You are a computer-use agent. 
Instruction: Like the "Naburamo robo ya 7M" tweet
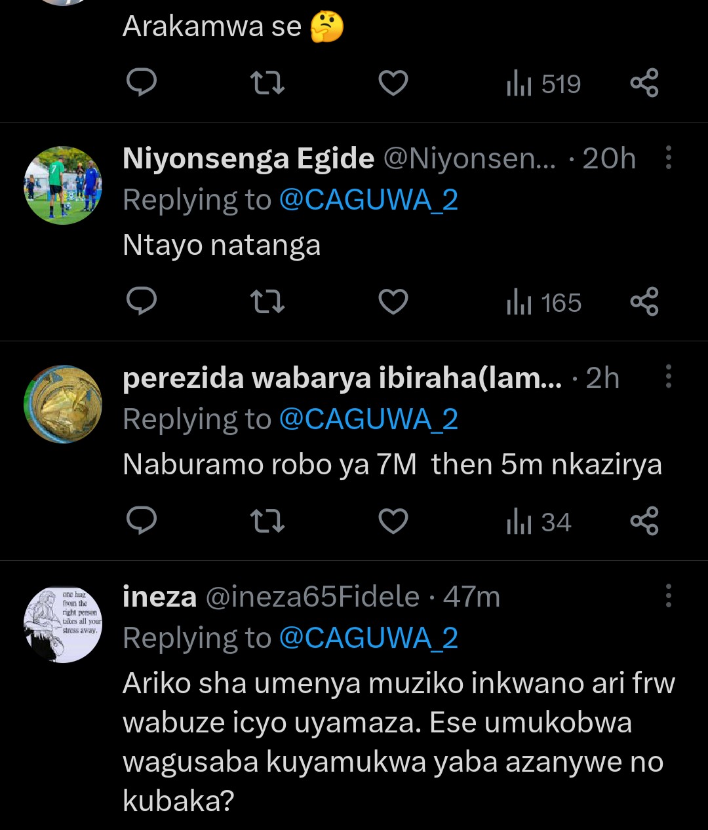393,521
